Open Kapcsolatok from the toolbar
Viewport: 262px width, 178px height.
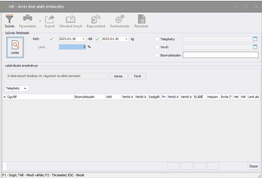(96, 19)
